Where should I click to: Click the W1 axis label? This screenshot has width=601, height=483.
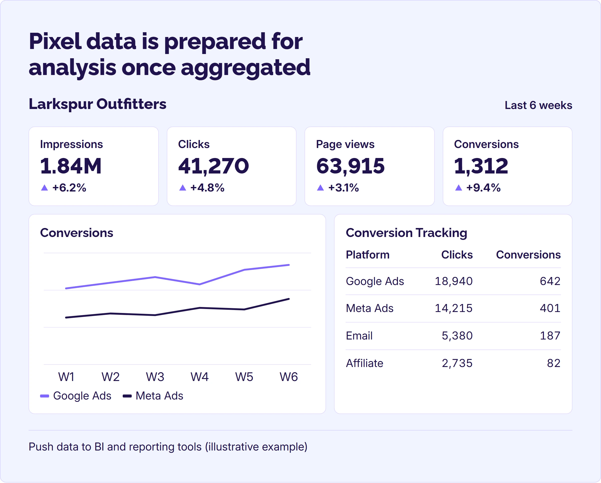point(66,377)
